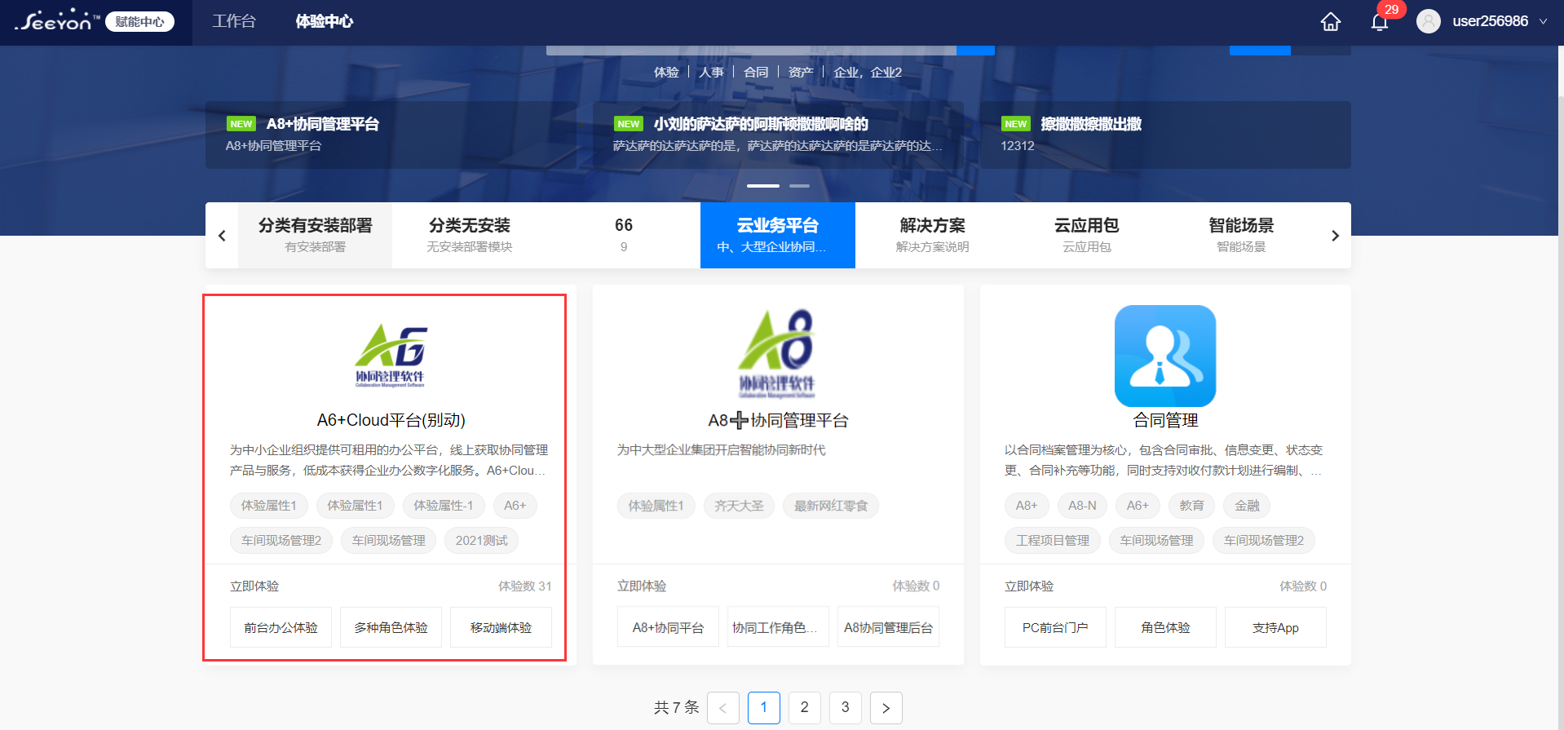Open the A8+协同管理平台 news banner
The height and width of the screenshot is (730, 1564).
pyautogui.click(x=391, y=135)
